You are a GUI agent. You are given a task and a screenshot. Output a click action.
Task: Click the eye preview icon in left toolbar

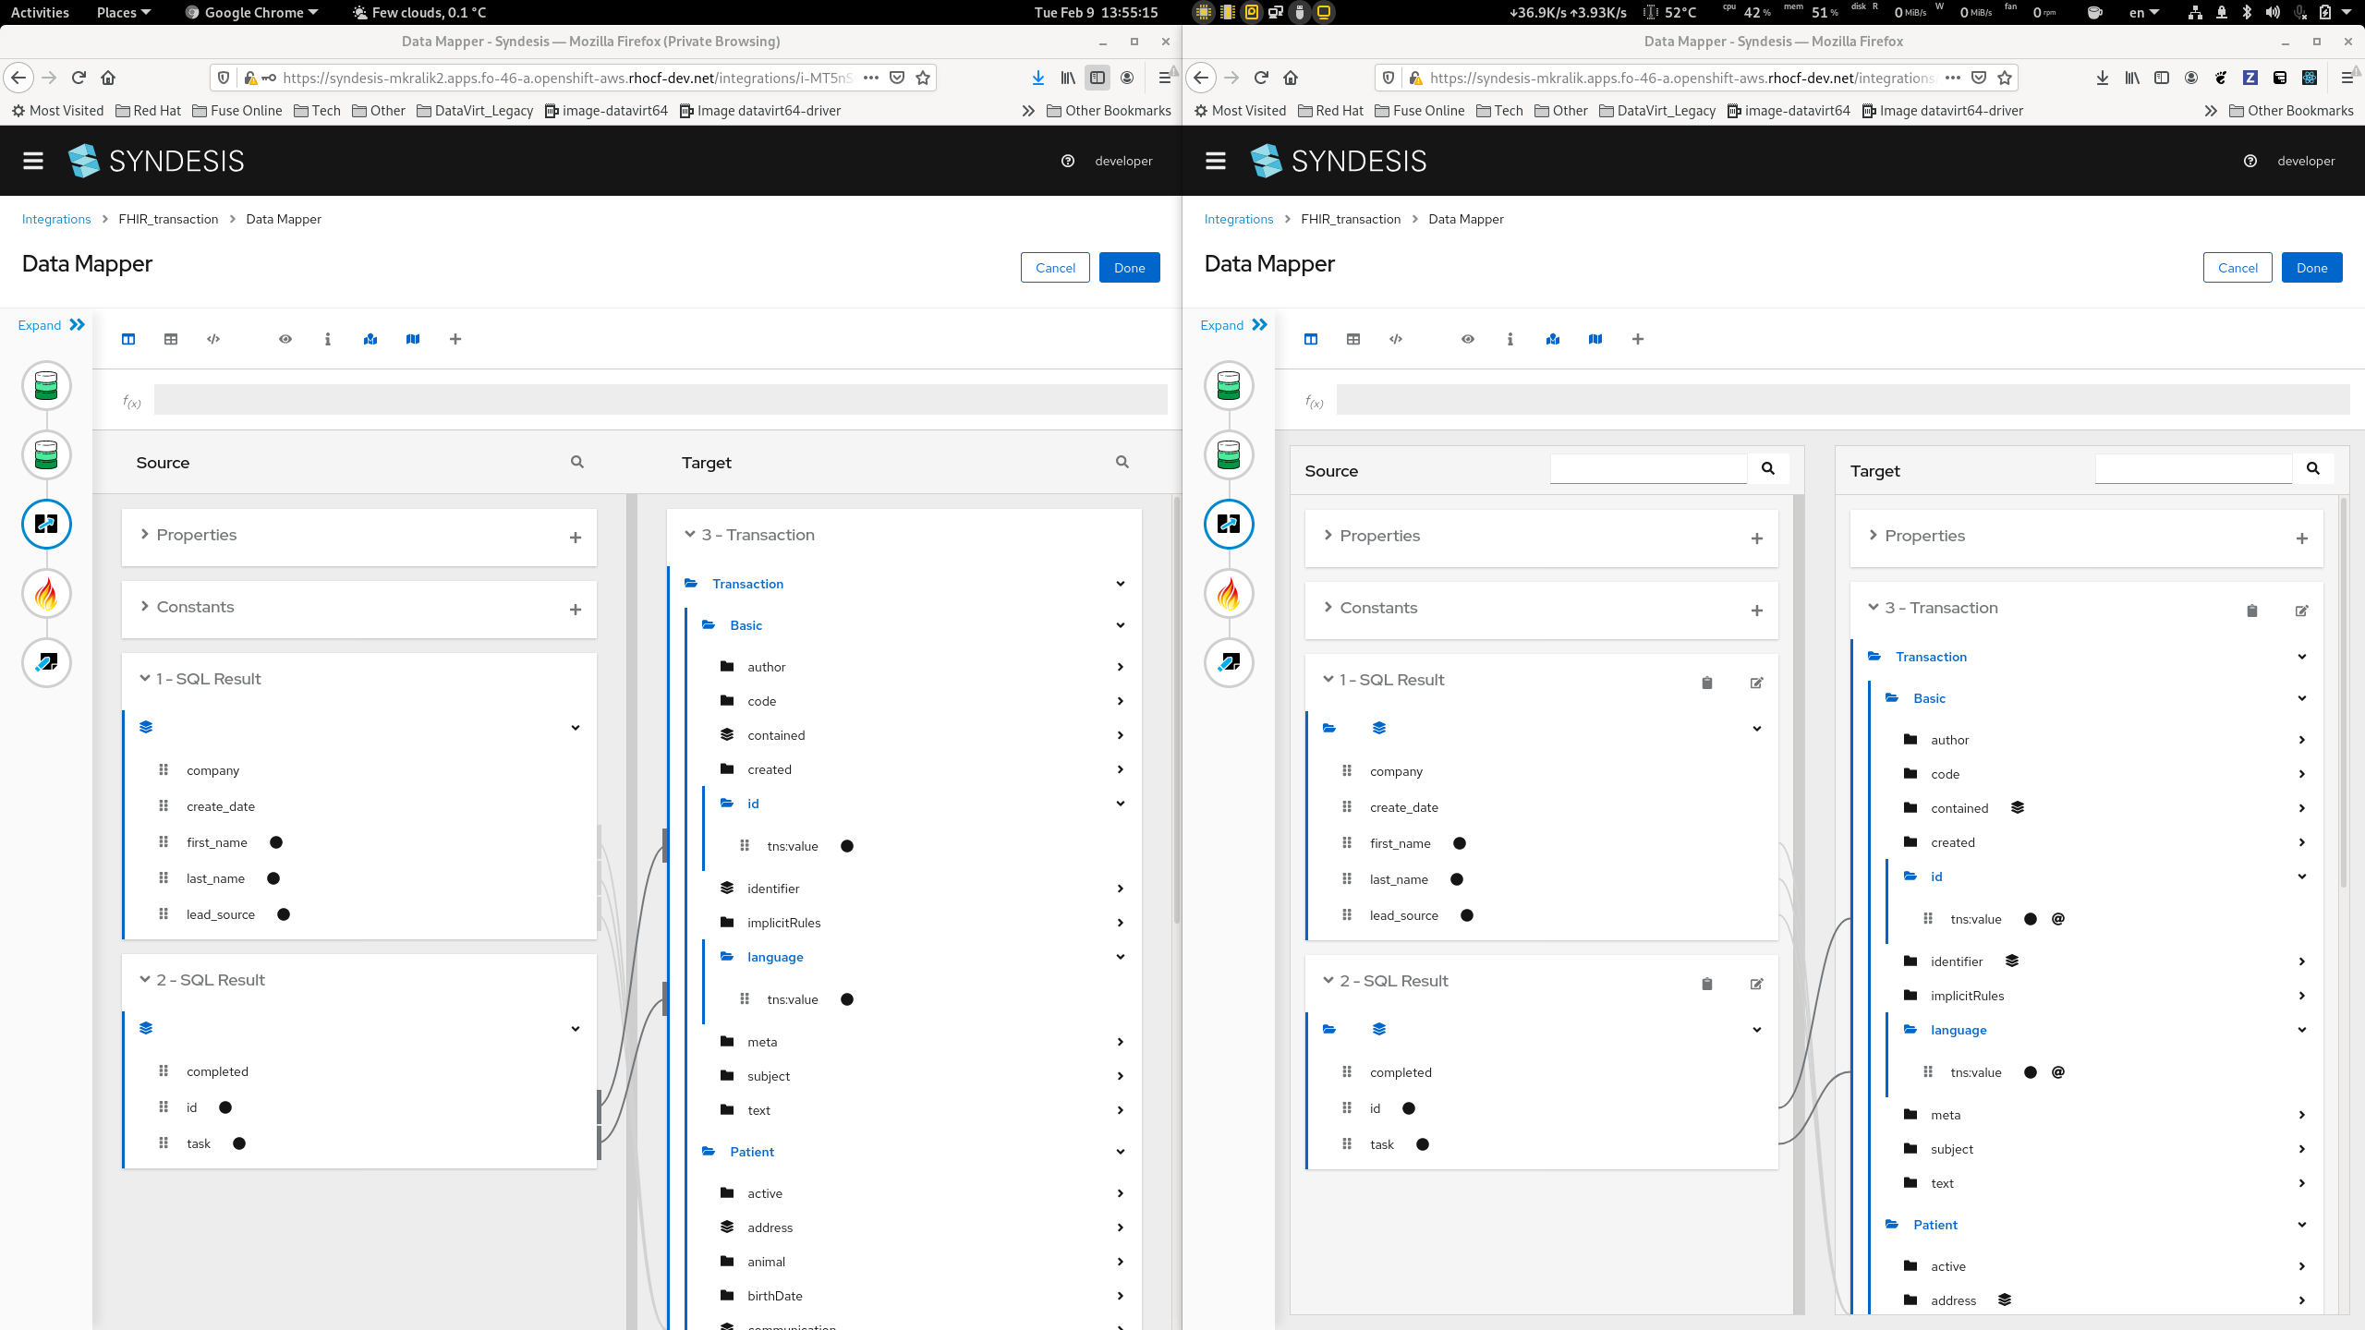pyautogui.click(x=285, y=339)
